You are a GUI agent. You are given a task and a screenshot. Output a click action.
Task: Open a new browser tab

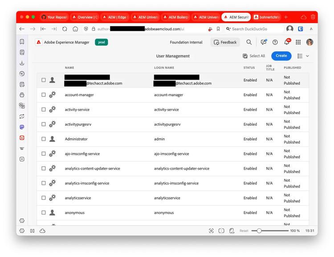[x=286, y=17]
